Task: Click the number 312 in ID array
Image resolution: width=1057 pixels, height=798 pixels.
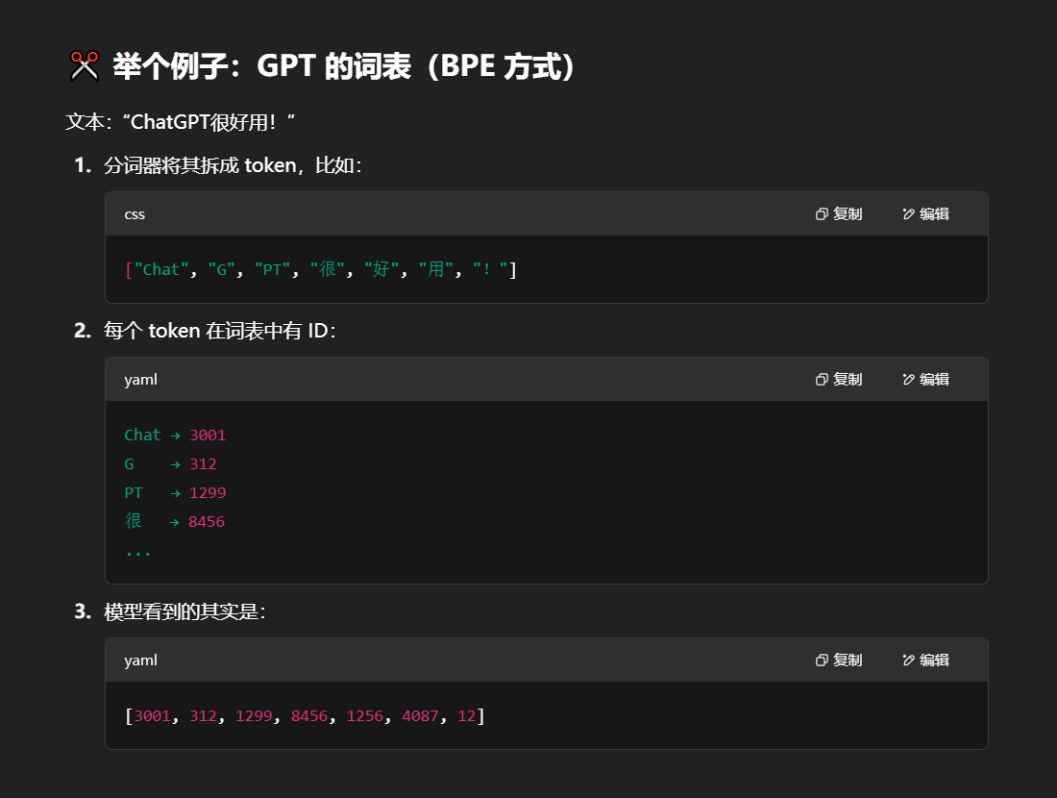Action: click(x=203, y=715)
